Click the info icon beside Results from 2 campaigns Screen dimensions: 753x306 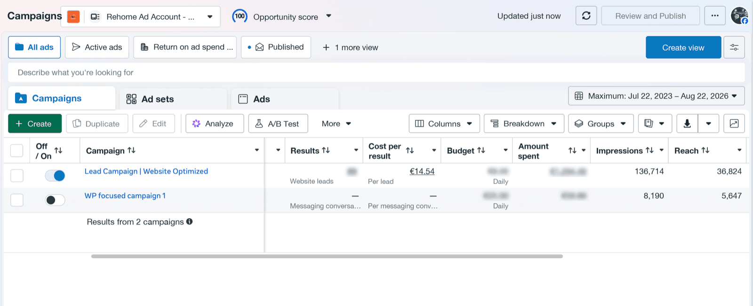189,221
